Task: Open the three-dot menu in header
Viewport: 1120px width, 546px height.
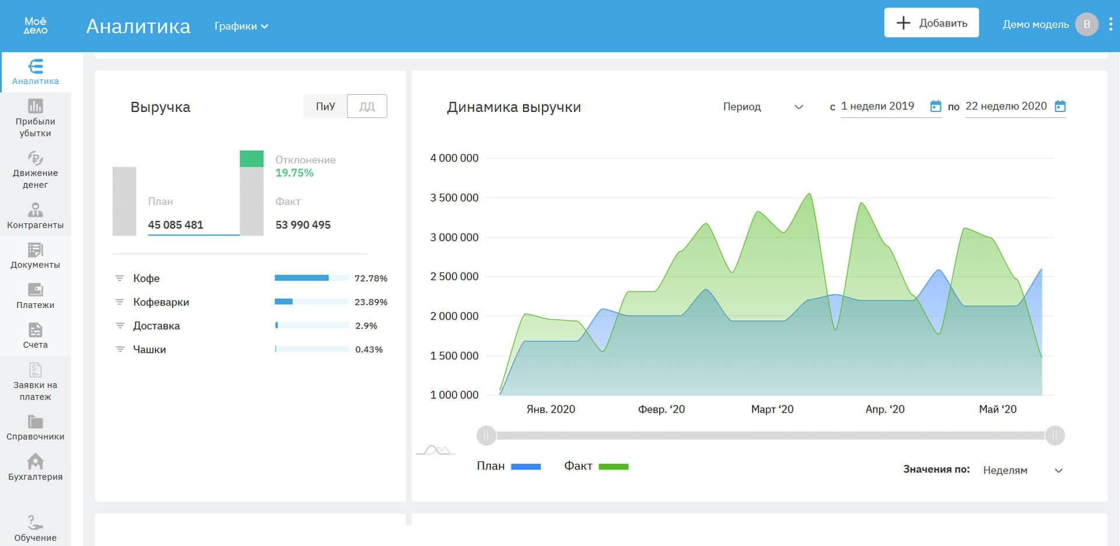Action: point(1111,24)
